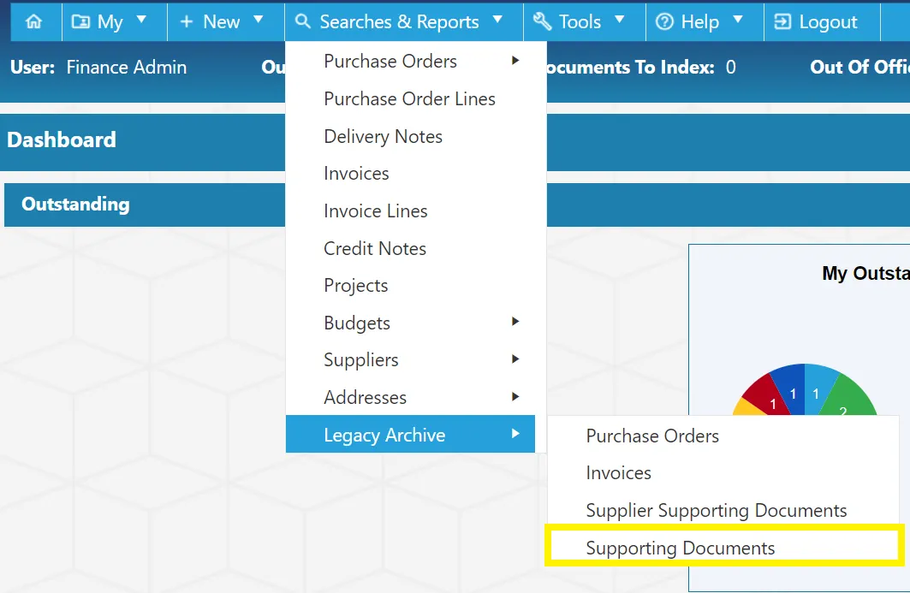Select Invoice Lines menu item
The height and width of the screenshot is (593, 910).
pos(410,211)
